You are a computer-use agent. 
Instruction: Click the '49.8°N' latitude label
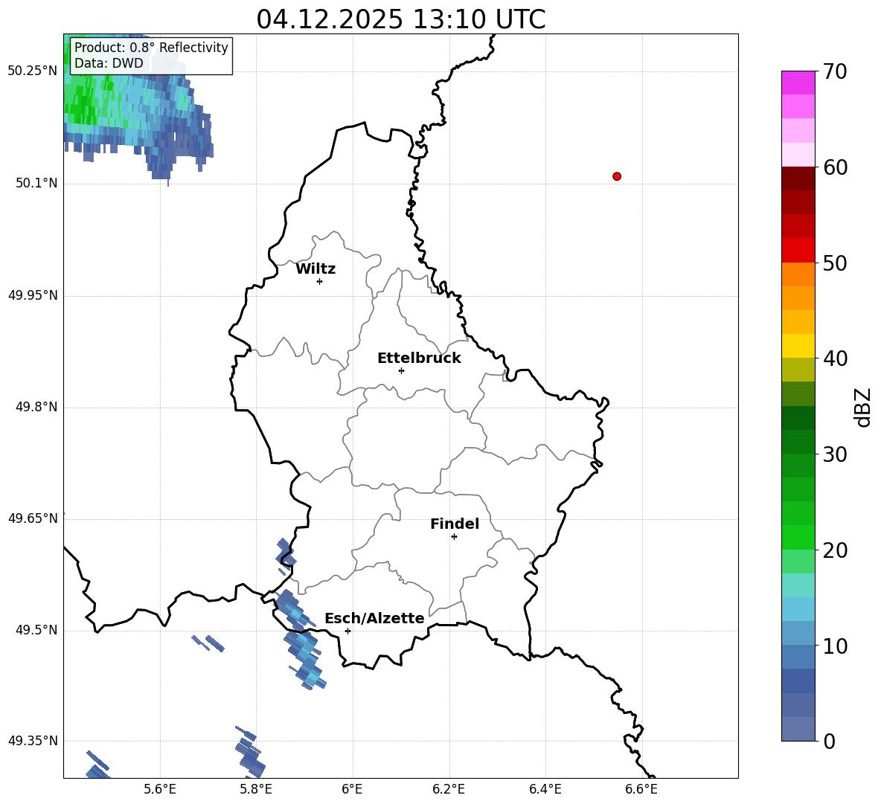click(36, 407)
